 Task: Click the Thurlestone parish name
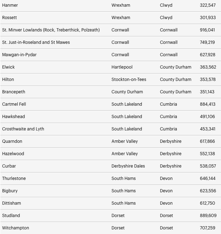[14, 179]
